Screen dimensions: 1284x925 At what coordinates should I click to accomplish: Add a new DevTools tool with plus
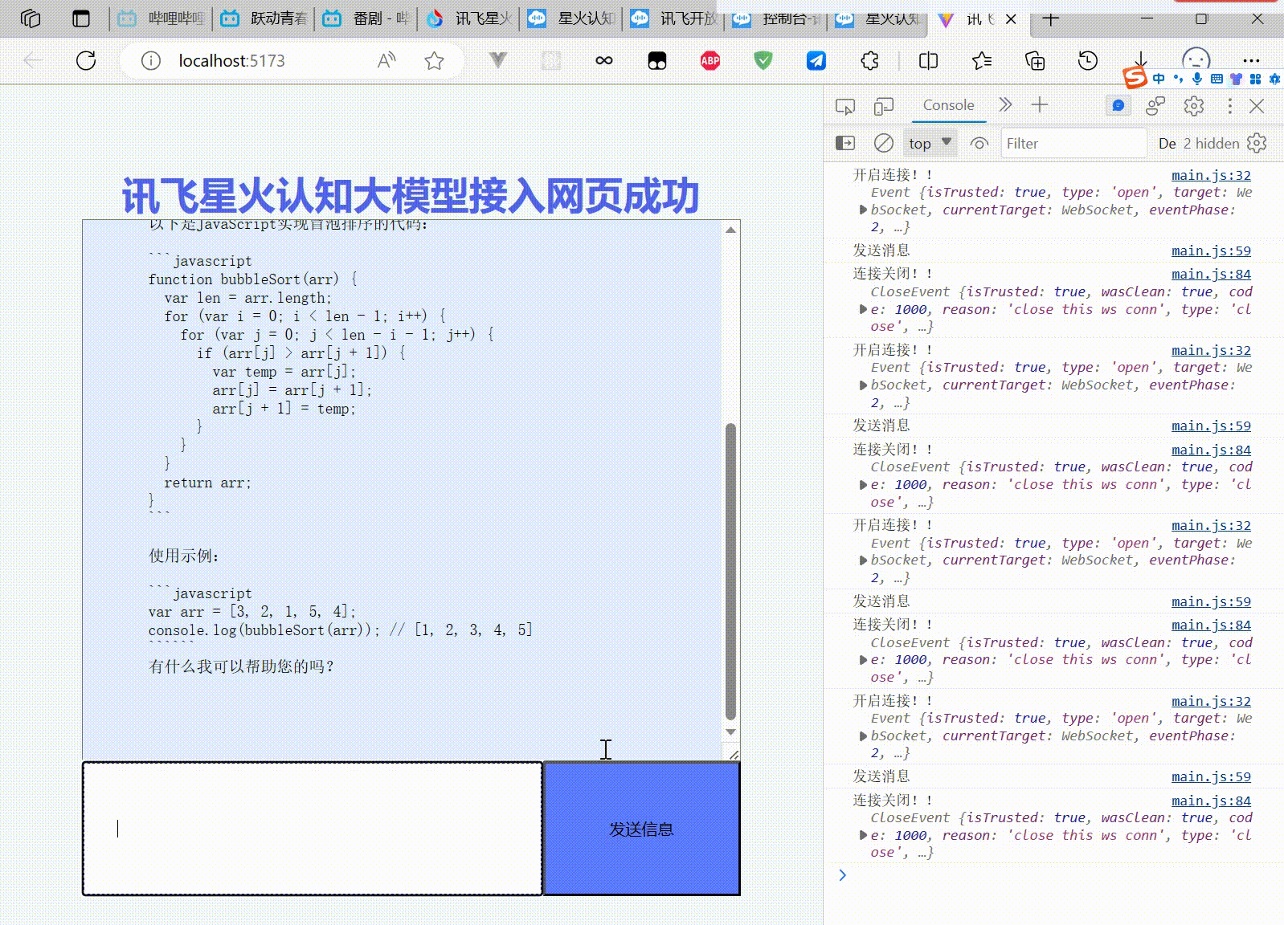click(1040, 104)
